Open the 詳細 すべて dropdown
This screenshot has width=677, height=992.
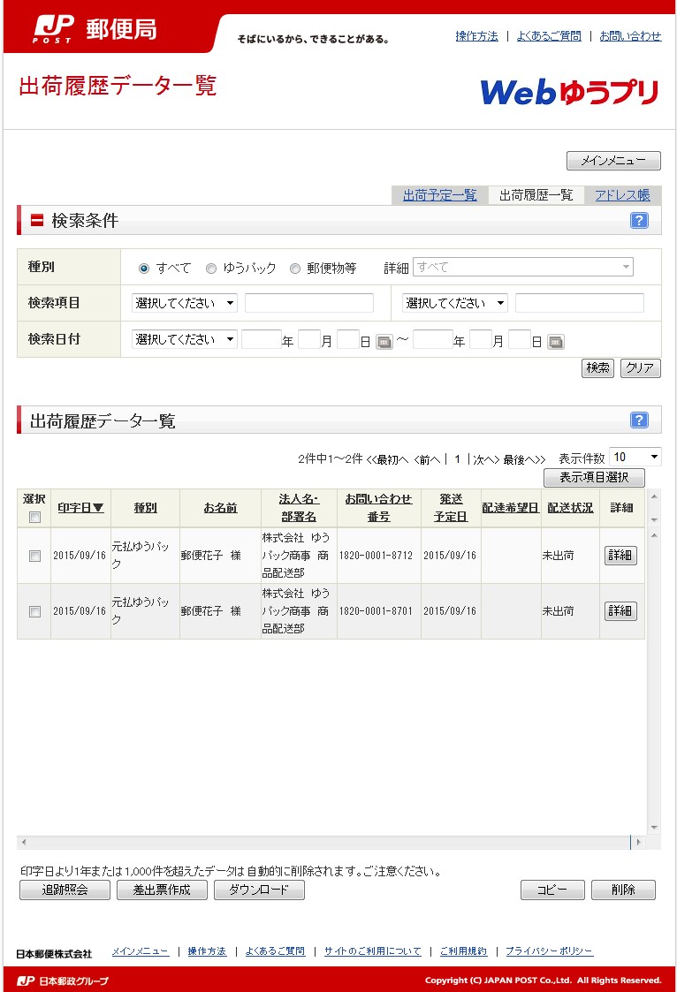[523, 267]
